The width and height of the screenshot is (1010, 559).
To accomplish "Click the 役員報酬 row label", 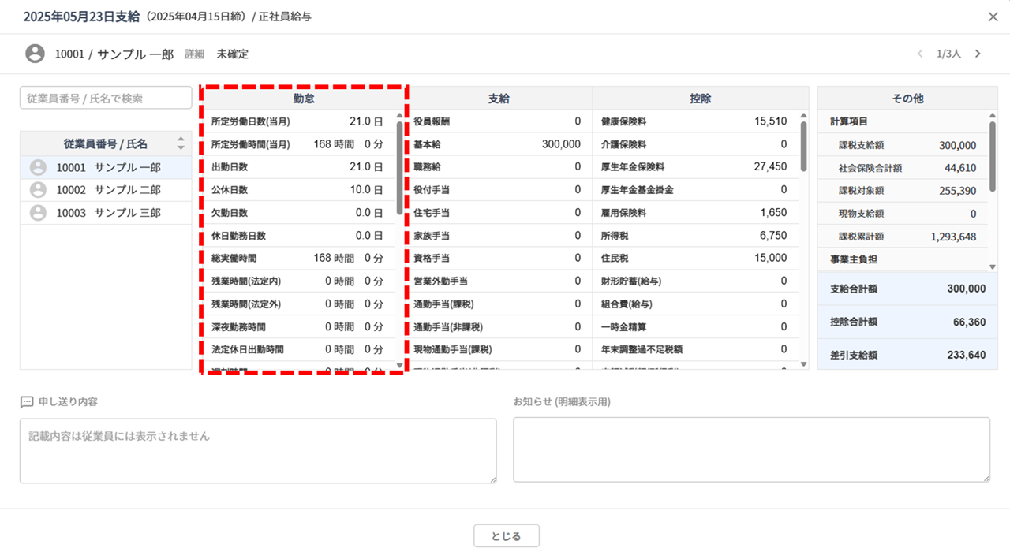I will (x=431, y=121).
